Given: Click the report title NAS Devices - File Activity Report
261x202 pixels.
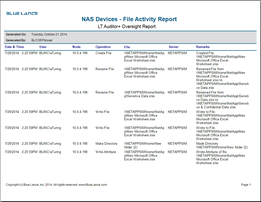Looking at the screenshot, I should click(129, 19).
